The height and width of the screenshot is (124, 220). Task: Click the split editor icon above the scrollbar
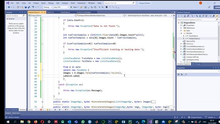(174, 15)
